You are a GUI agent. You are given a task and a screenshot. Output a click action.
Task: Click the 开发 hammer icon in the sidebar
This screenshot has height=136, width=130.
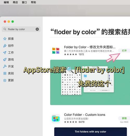[x=5, y=66]
